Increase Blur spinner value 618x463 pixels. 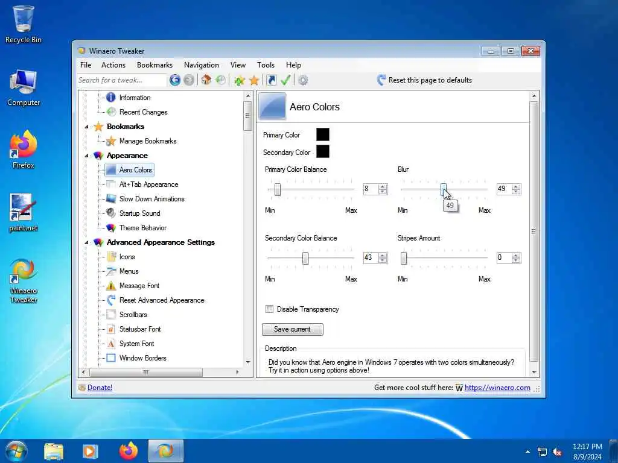516,187
